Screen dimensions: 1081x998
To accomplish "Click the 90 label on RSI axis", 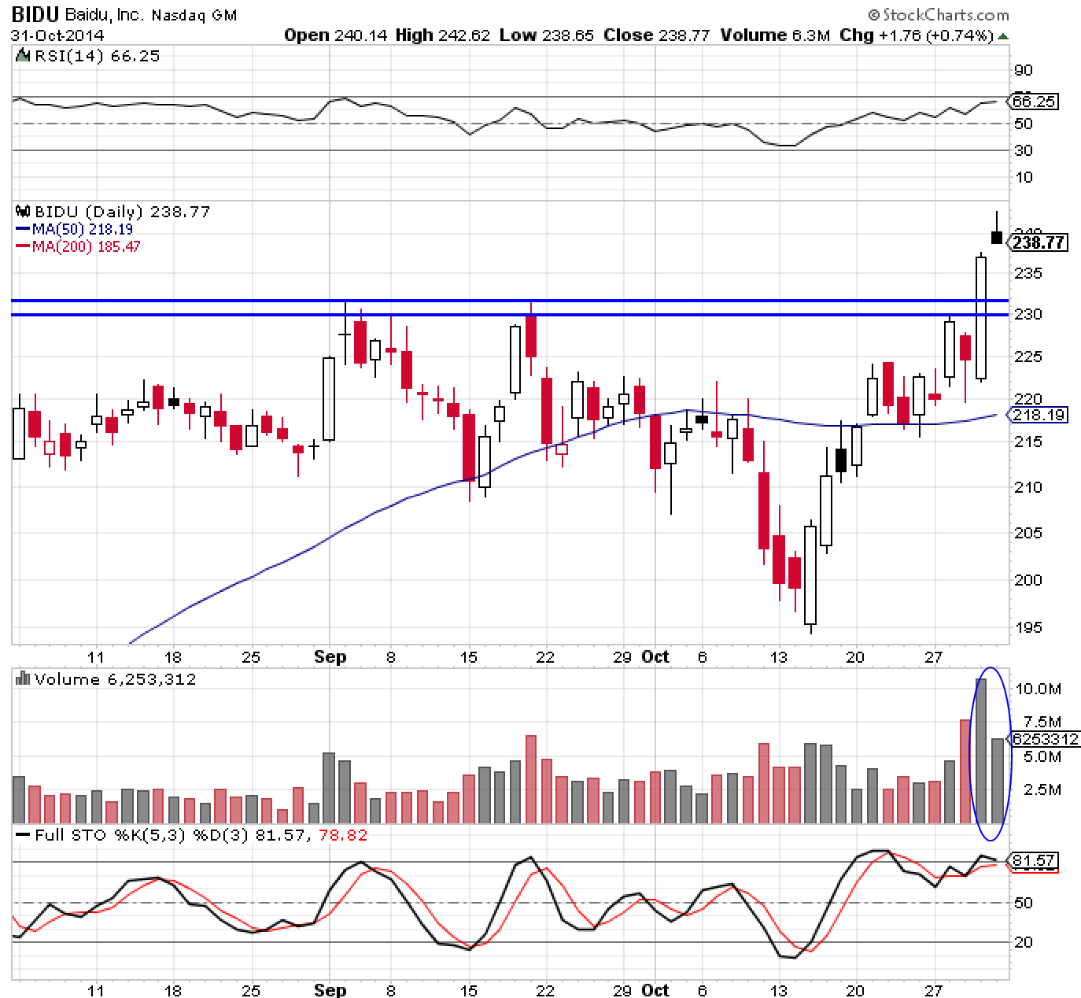I will [x=1024, y=70].
